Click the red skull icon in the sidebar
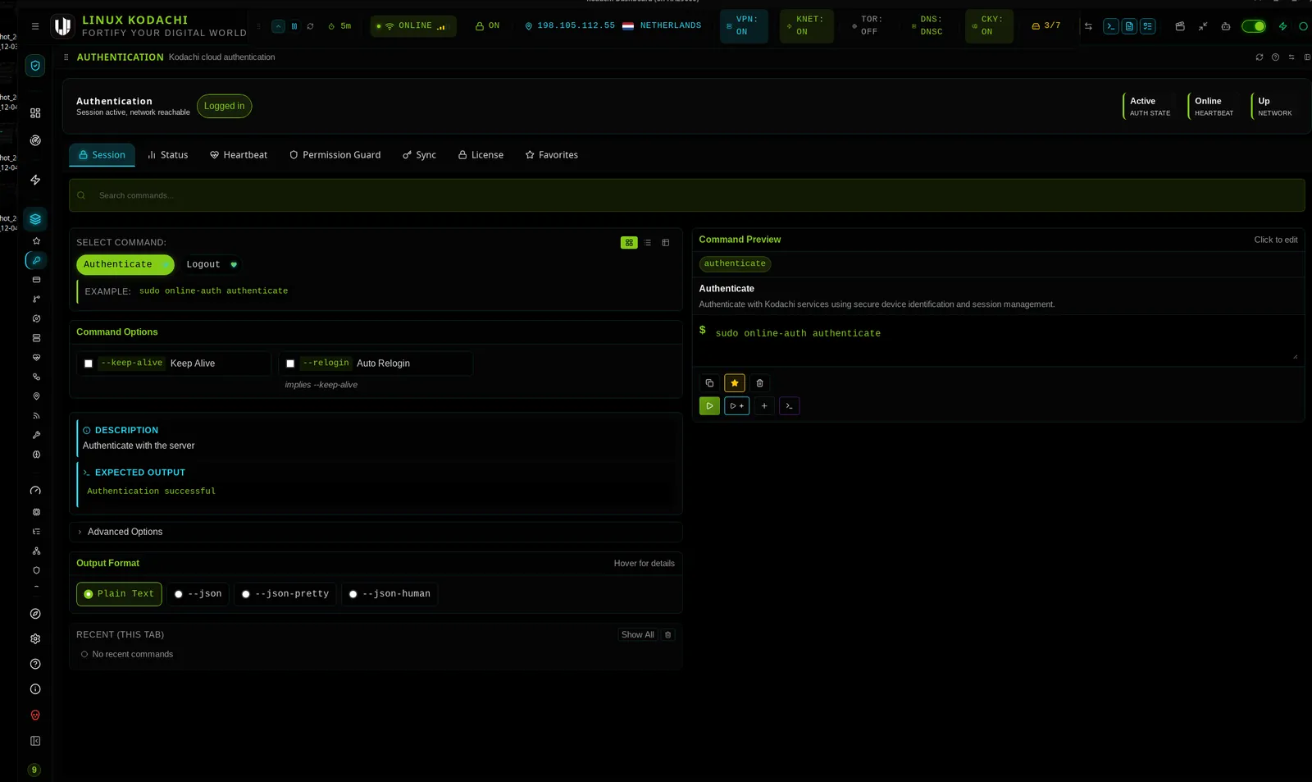The image size is (1312, 782). pos(35,716)
